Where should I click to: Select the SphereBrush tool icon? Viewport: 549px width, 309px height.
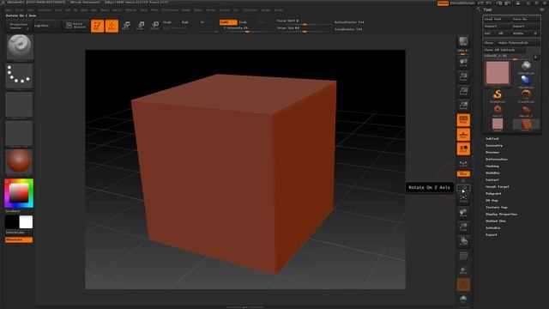(526, 67)
